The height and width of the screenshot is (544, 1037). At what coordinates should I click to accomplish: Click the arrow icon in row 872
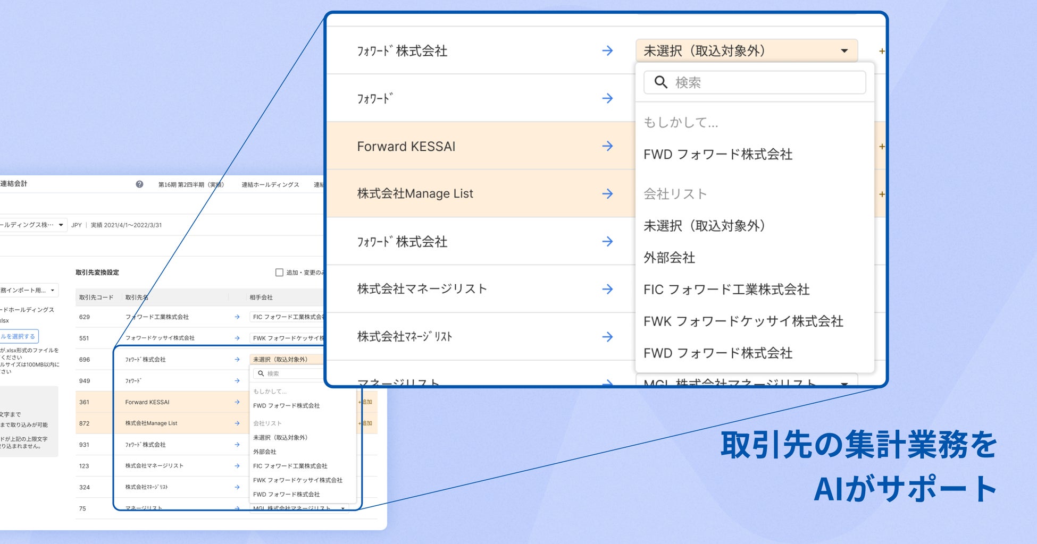pos(237,423)
